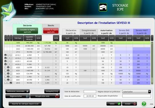Select the Seveso HAUT column tab
This screenshot has width=155, height=108.
tap(142, 32)
